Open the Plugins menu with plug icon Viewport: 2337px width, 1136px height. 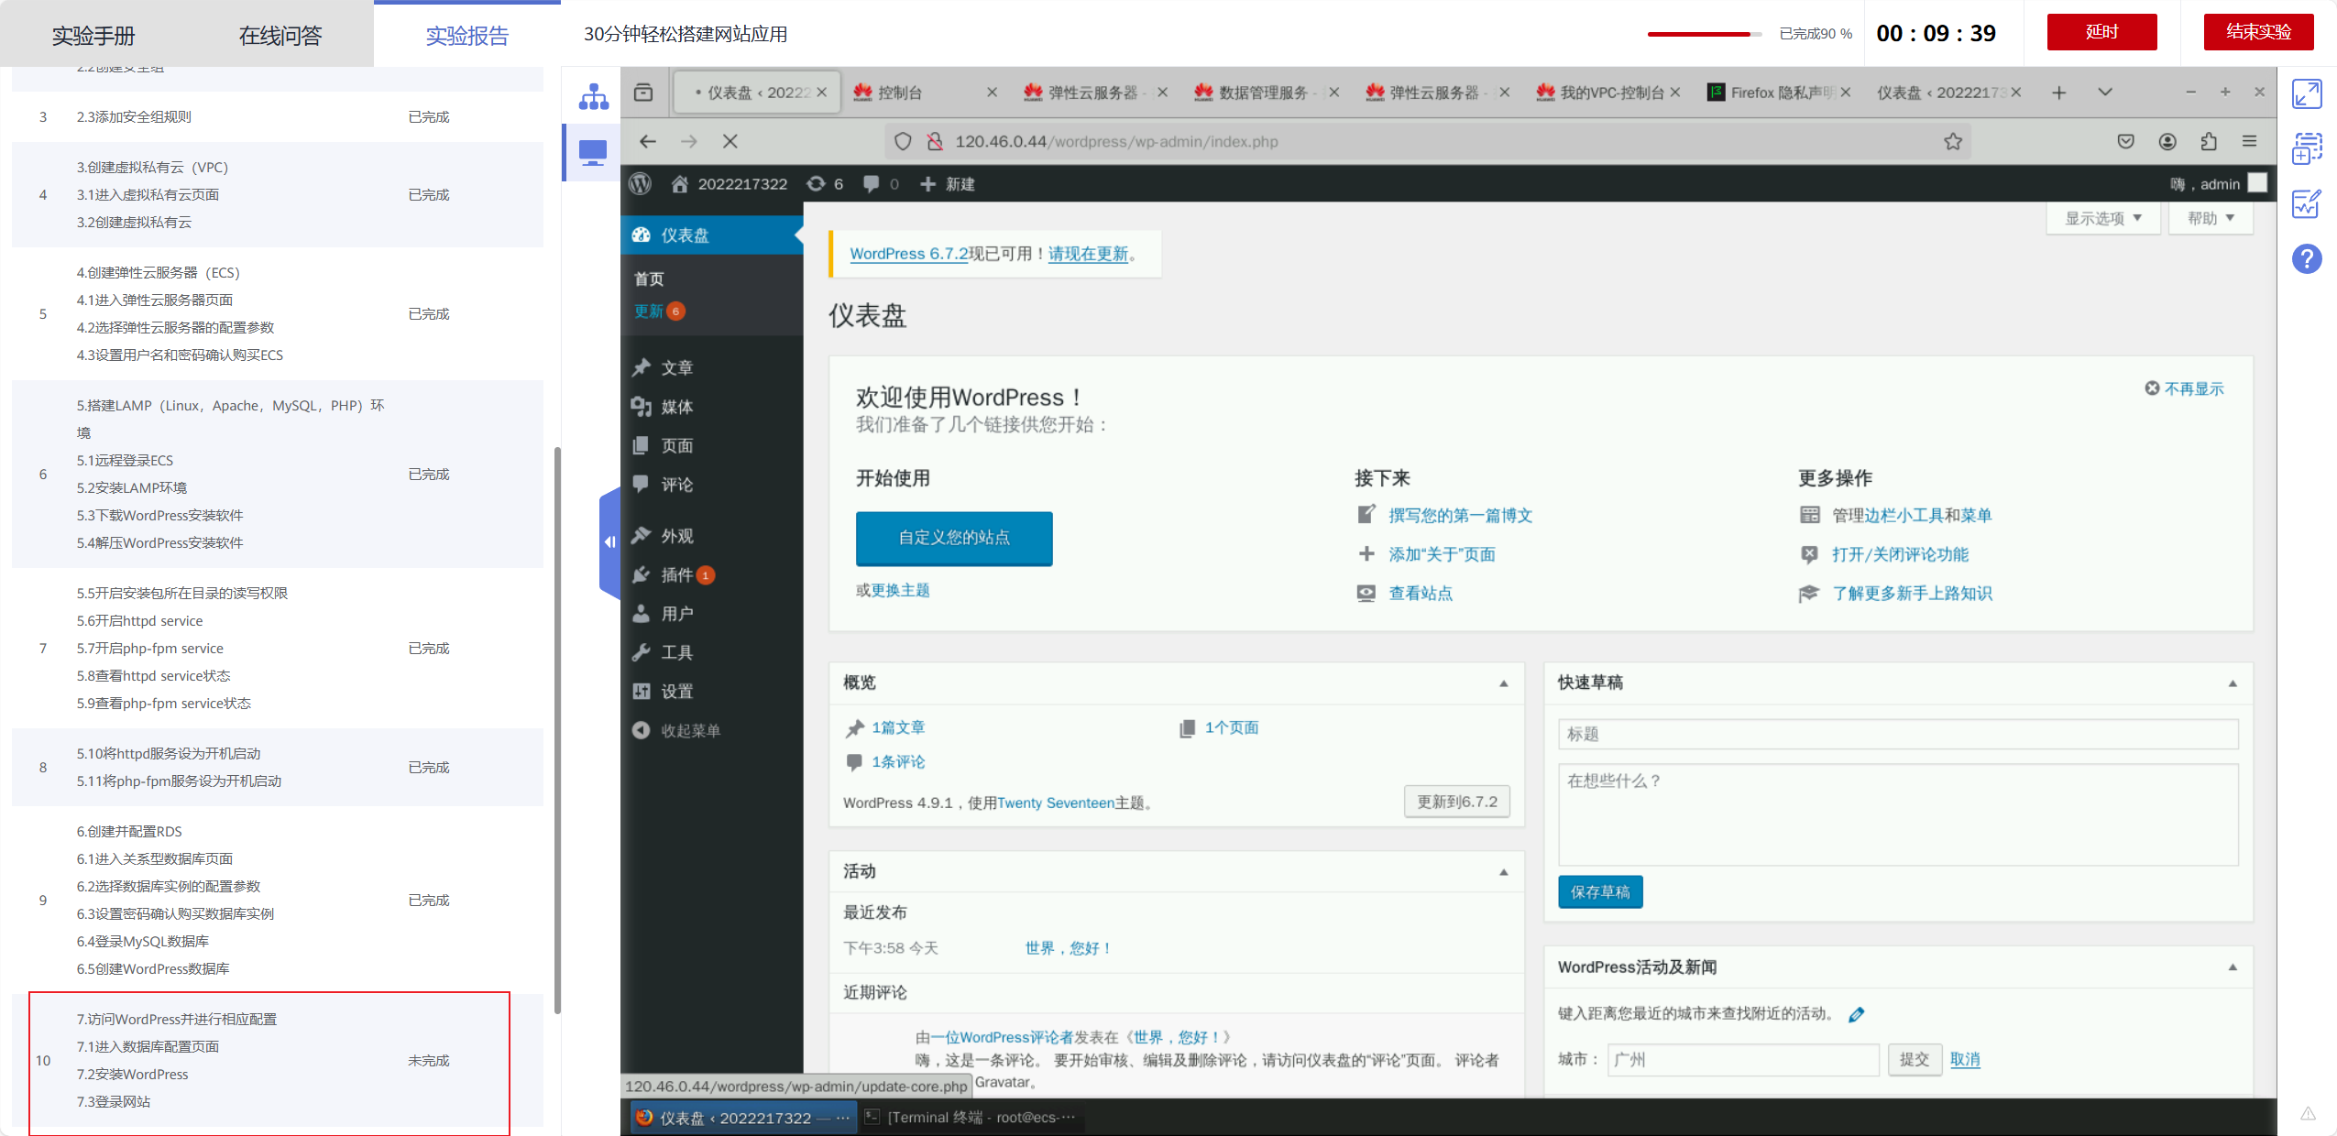pos(676,575)
